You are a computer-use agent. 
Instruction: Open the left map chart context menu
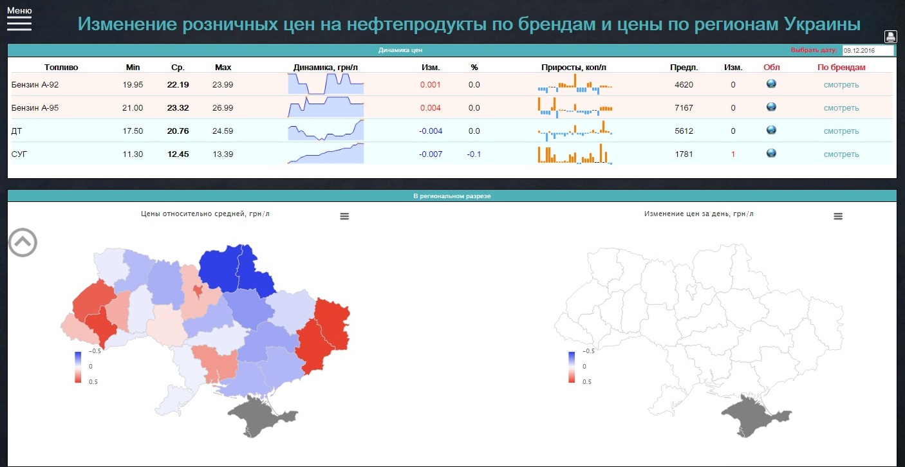click(344, 217)
